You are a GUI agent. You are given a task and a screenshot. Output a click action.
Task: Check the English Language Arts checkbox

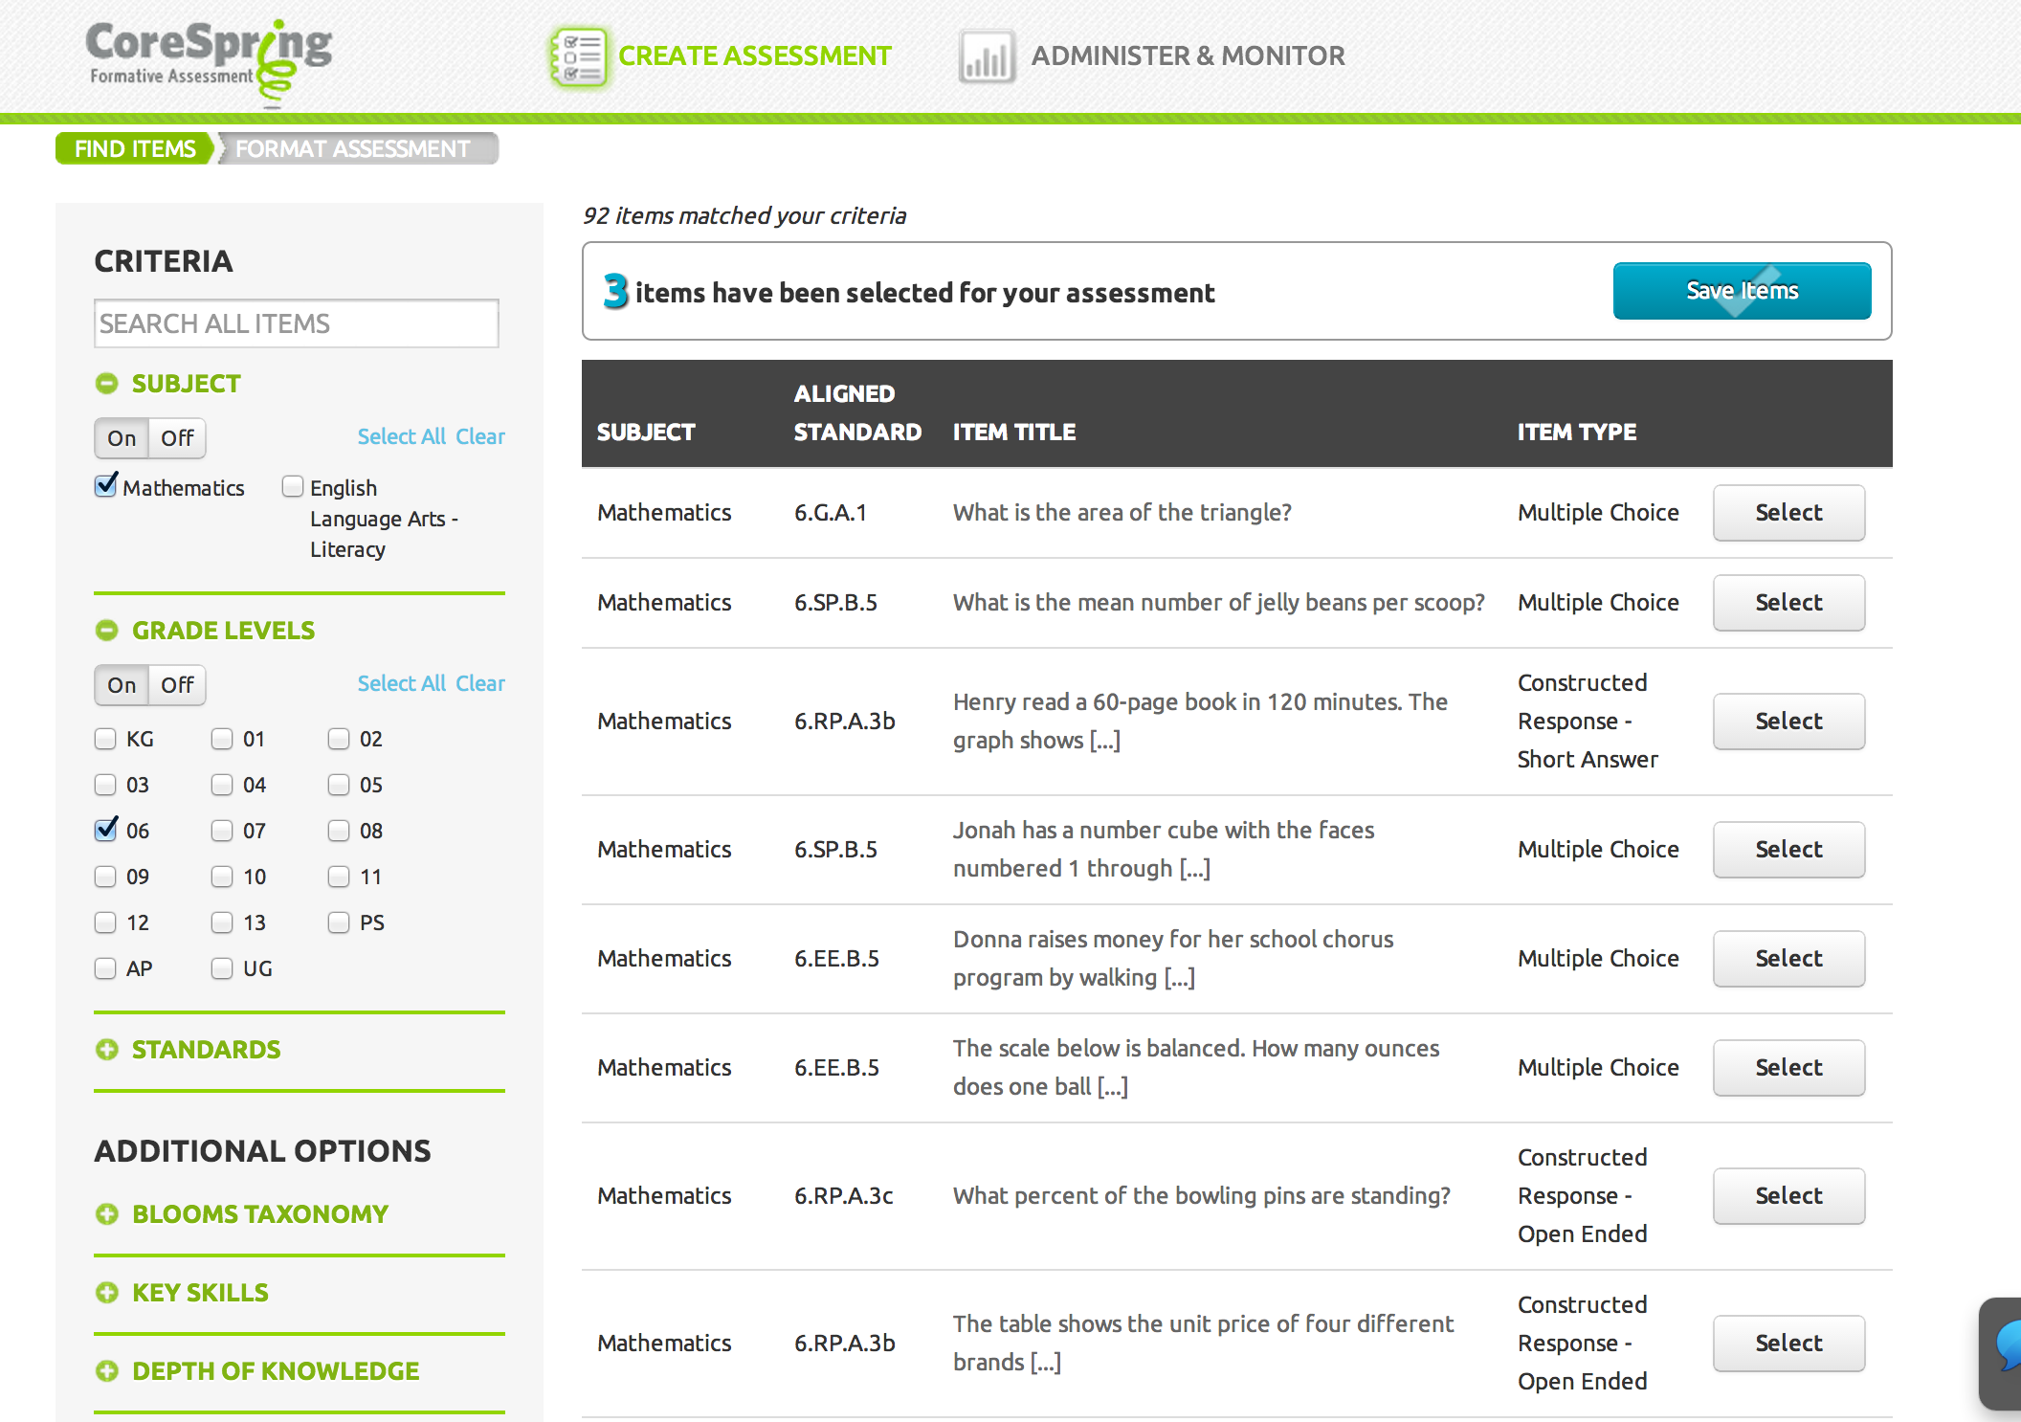[x=293, y=487]
